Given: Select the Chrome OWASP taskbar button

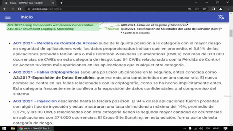Looking at the screenshot, I should click(36, 128).
